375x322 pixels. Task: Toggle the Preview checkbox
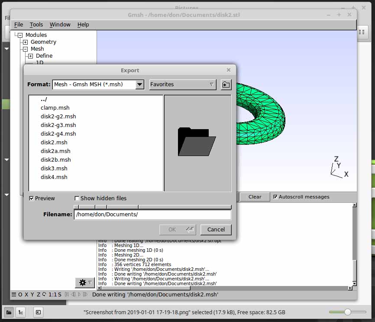pyautogui.click(x=32, y=198)
